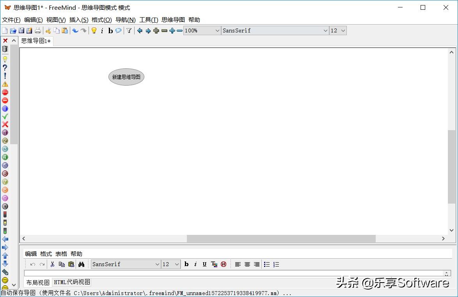Go to previous map with left arrow
This screenshot has width=458, height=297.
(140, 31)
